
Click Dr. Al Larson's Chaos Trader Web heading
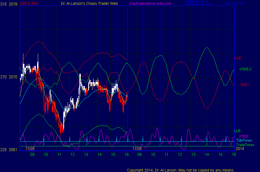(89, 3)
